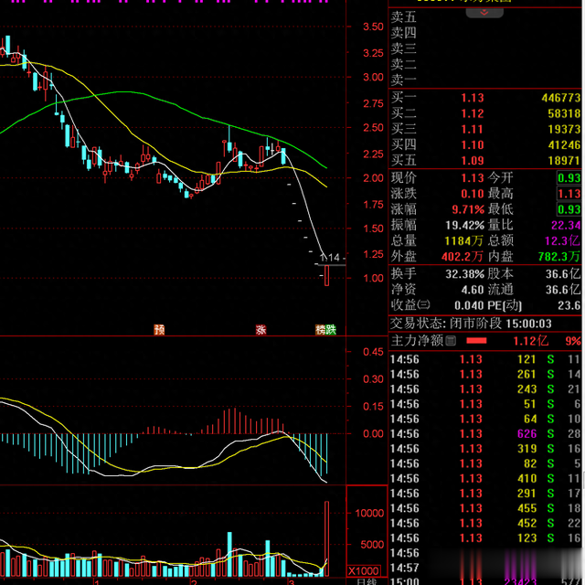Click the 流通 float shares value
This screenshot has height=585, width=585.
[563, 290]
